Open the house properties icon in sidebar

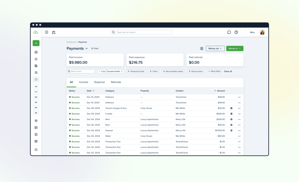point(36,59)
